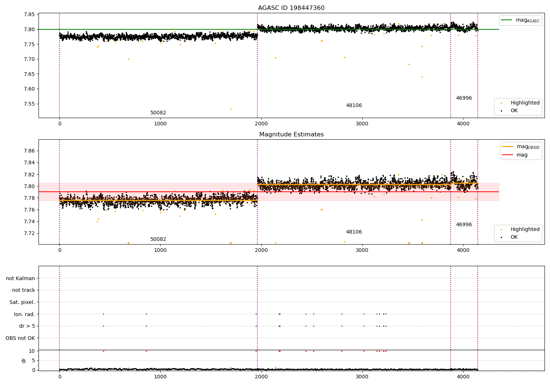Click x-axis tick "2000" under the Magnitude Estimates plot
Image resolution: width=550 pixels, height=385 pixels.
tap(261, 250)
